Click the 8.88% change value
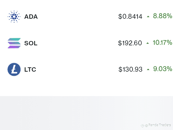This screenshot has width=173, height=130. pos(162,16)
